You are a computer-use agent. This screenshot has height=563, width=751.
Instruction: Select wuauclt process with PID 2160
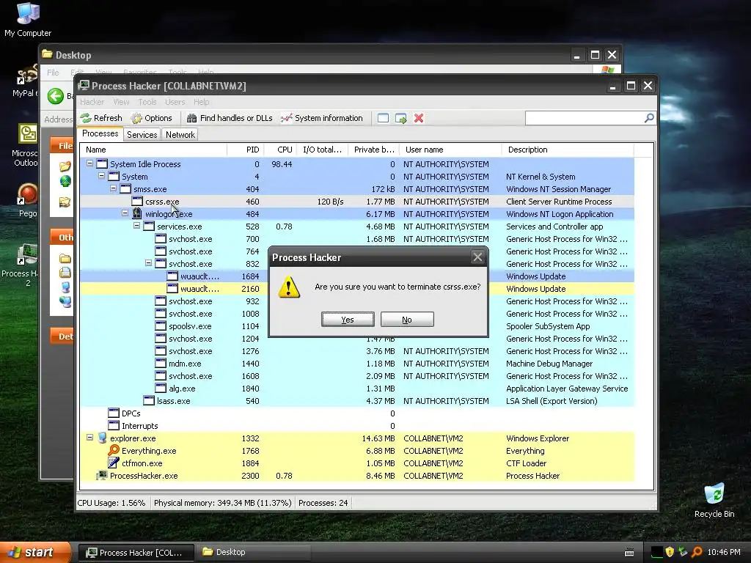tap(357, 289)
